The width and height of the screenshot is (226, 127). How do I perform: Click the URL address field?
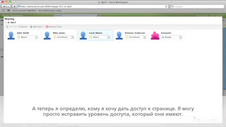click(x=93, y=6)
